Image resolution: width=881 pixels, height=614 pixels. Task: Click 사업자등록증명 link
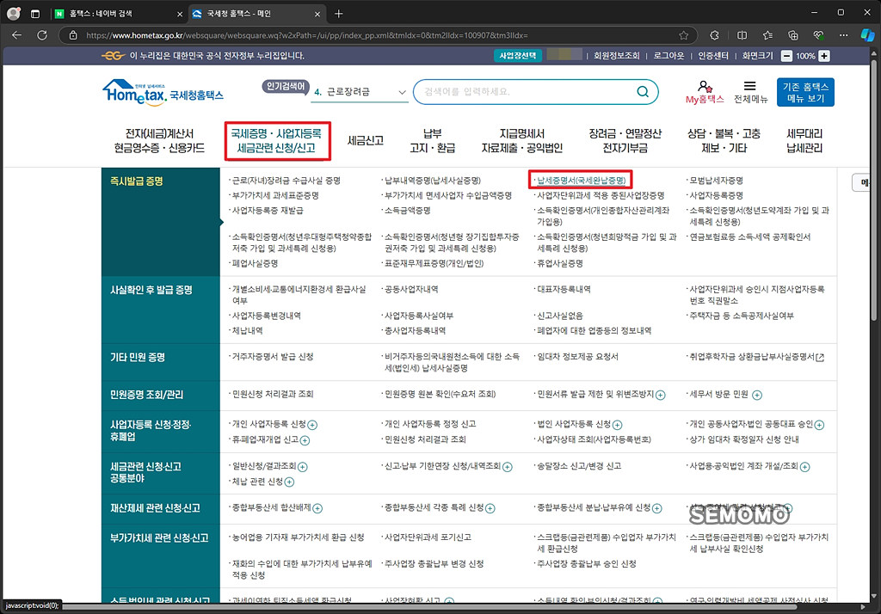pyautogui.click(x=717, y=195)
